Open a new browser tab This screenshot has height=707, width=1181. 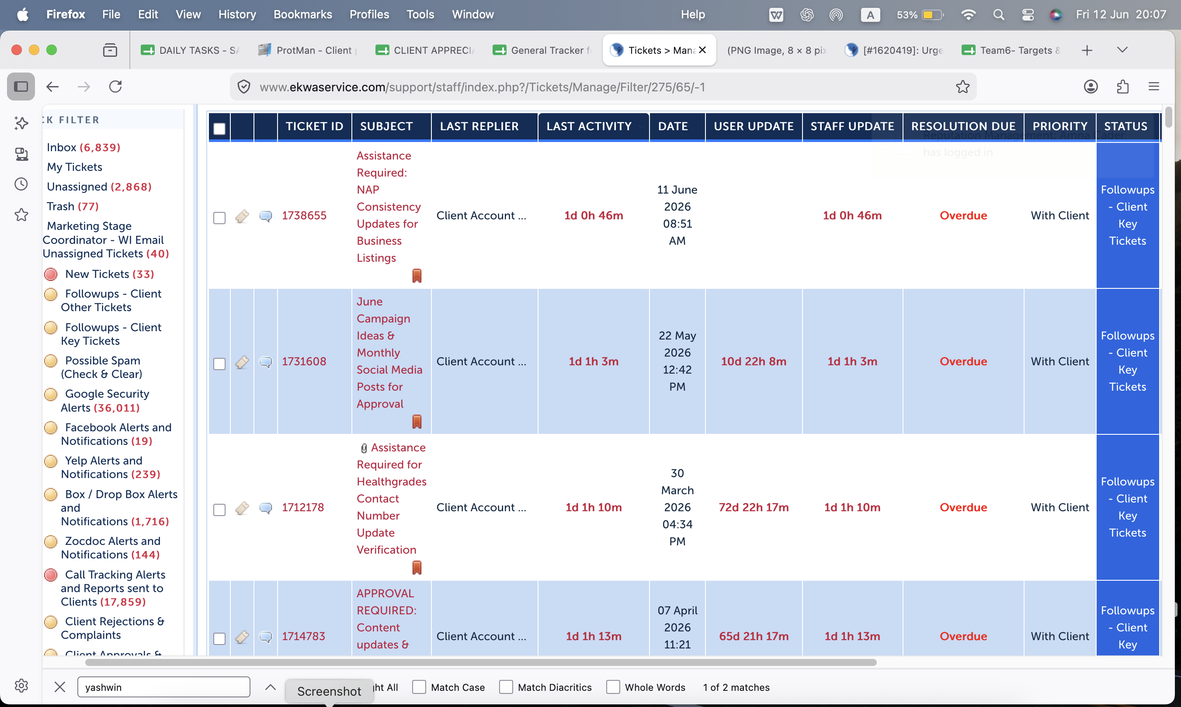[x=1087, y=50]
